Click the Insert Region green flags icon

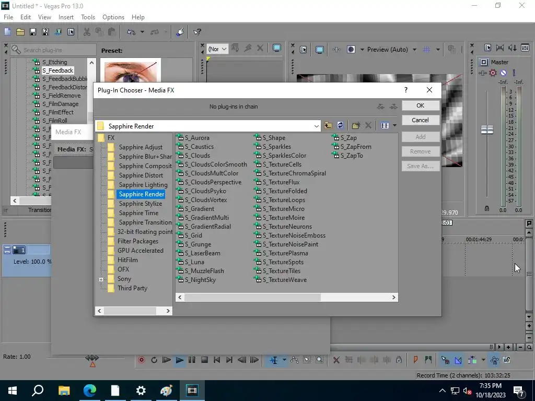[x=428, y=360]
